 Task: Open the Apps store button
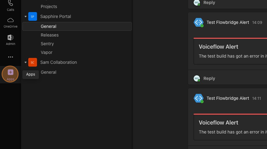(11, 74)
